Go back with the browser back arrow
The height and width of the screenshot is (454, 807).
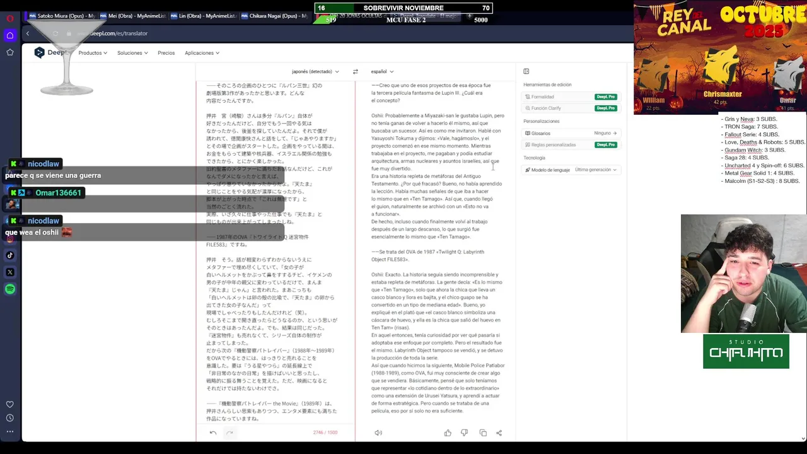click(x=27, y=33)
